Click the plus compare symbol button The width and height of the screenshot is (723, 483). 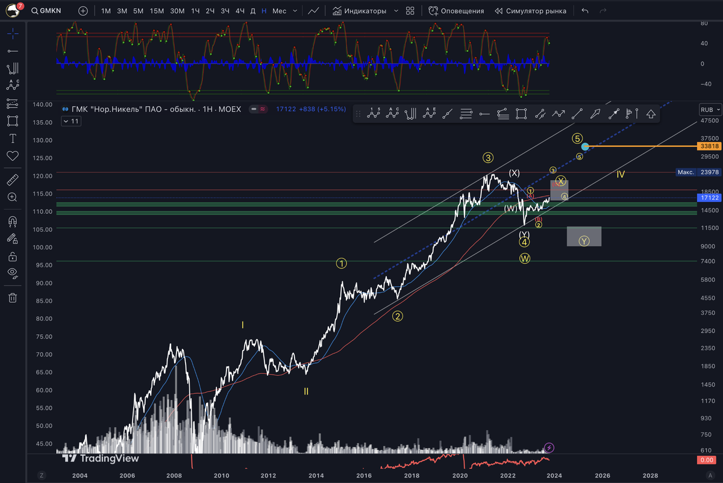point(83,11)
